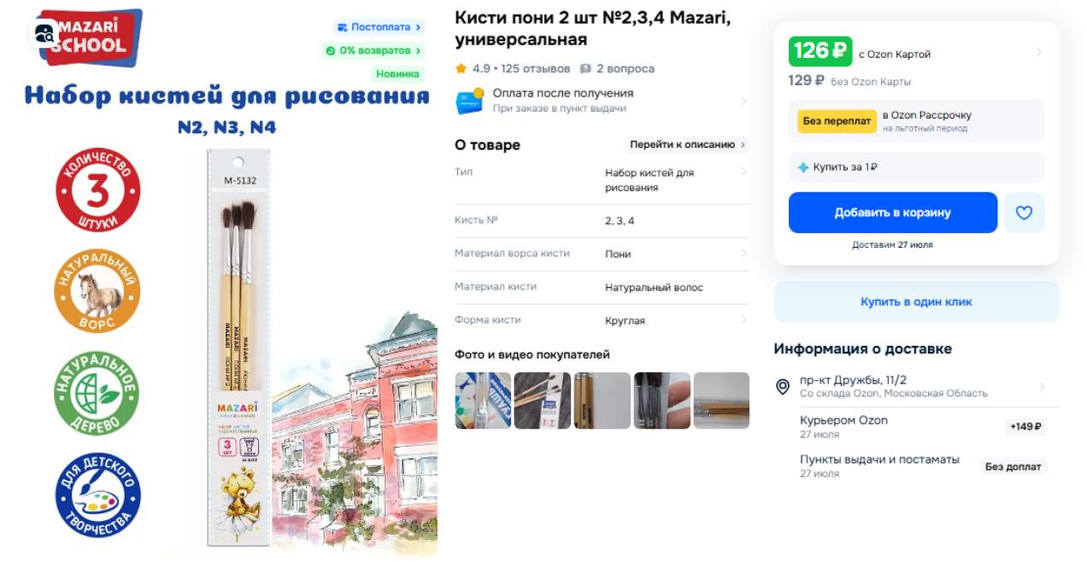Click the sparkle icon beside Купить за 1₽

tap(802, 167)
